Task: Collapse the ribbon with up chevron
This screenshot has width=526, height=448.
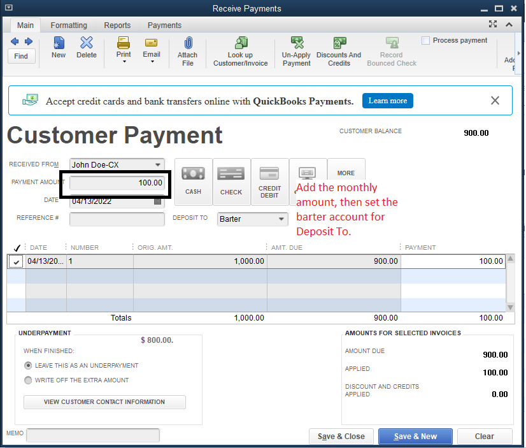Action: 509,24
